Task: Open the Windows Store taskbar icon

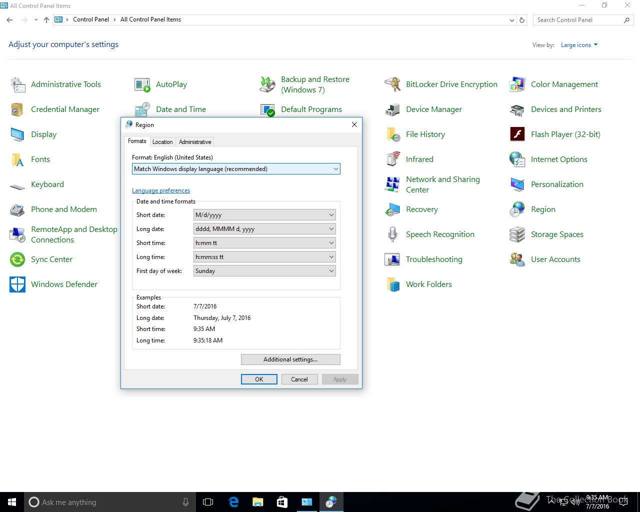Action: pyautogui.click(x=282, y=502)
